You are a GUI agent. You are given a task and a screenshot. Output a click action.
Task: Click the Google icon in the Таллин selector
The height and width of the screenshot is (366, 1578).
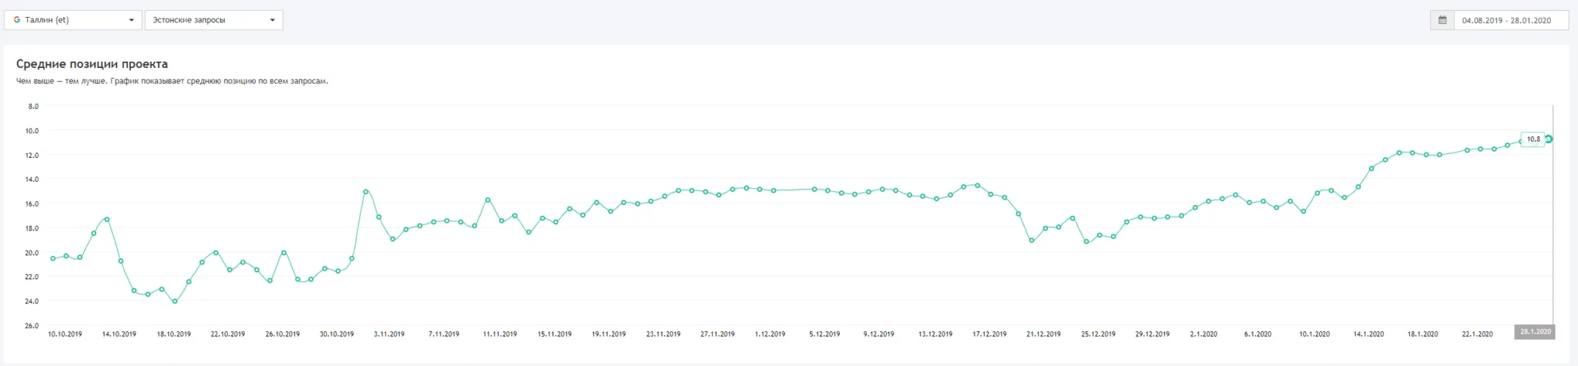[x=17, y=20]
